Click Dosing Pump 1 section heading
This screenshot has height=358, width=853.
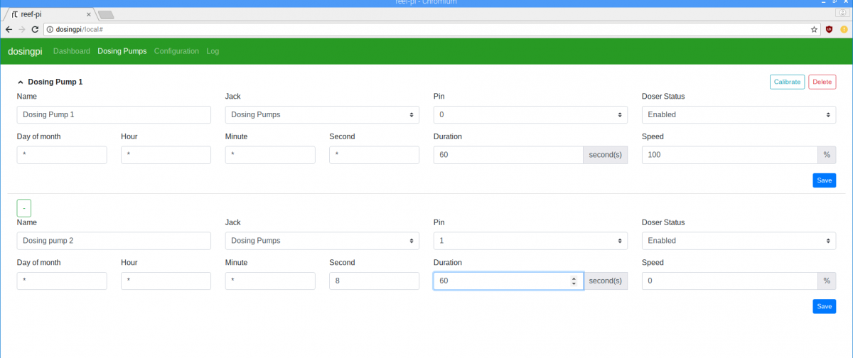point(55,82)
